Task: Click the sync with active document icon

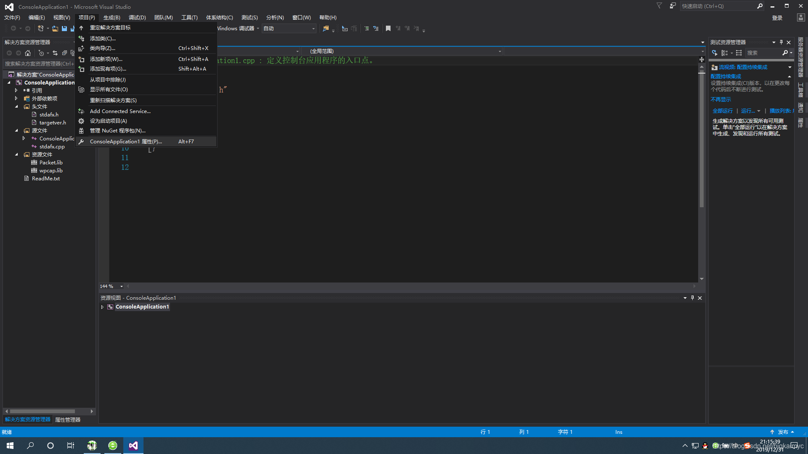Action: click(x=55, y=53)
